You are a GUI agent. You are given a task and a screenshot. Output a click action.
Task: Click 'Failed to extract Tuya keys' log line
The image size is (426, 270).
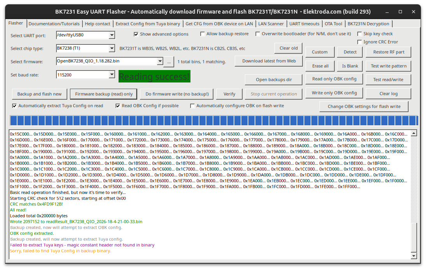(82, 245)
